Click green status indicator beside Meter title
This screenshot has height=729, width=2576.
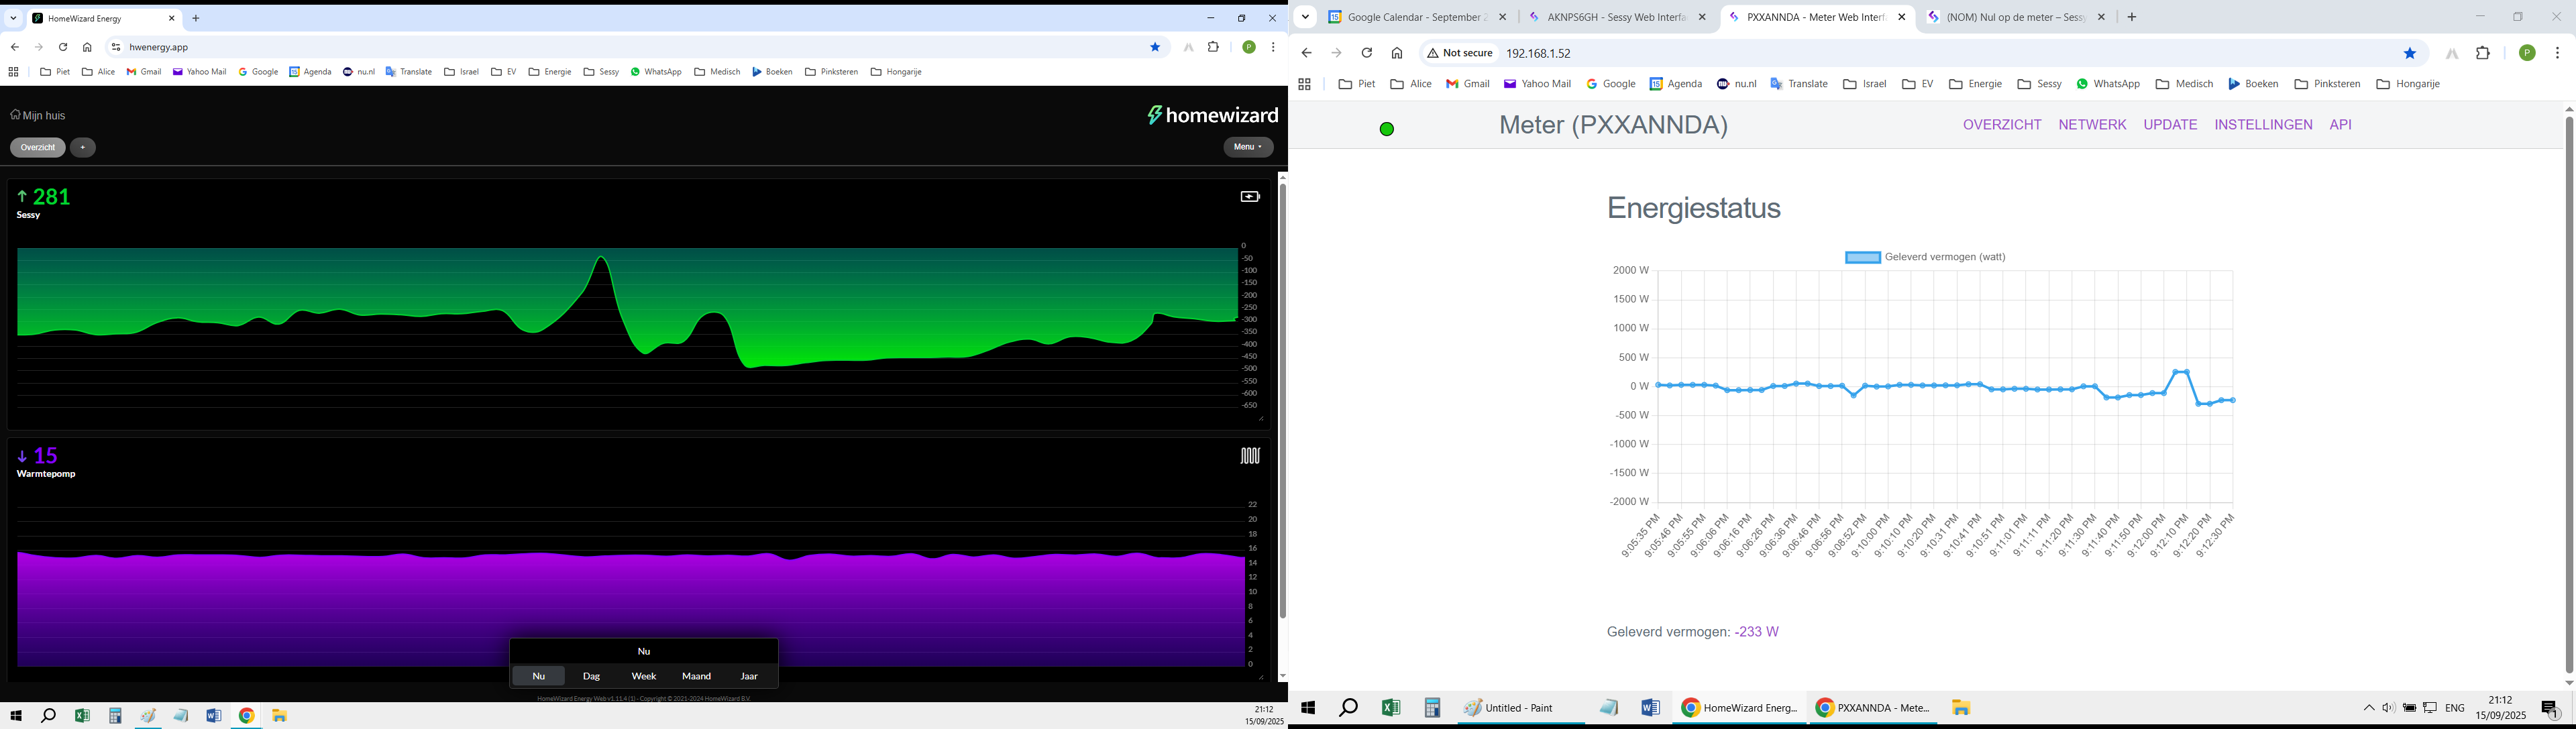pyautogui.click(x=1387, y=129)
